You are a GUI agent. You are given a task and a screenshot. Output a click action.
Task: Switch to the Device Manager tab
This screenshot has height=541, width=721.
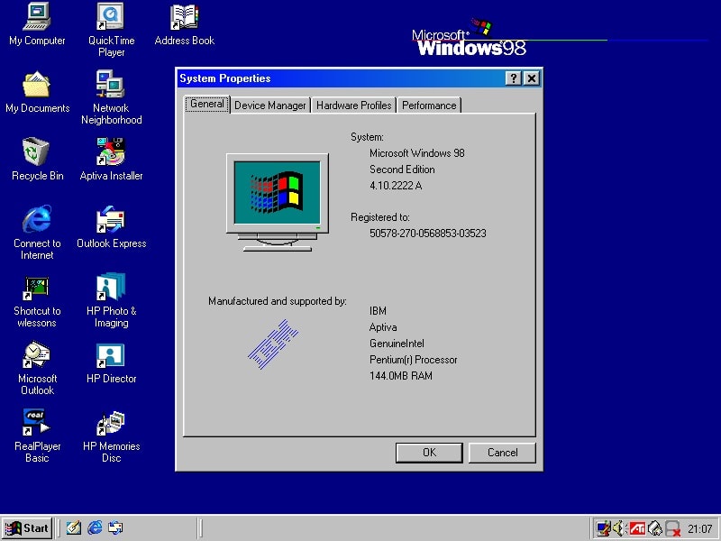point(269,105)
